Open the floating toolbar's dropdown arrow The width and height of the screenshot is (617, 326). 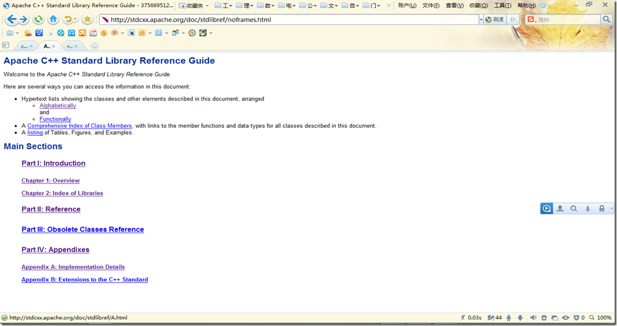coord(611,209)
